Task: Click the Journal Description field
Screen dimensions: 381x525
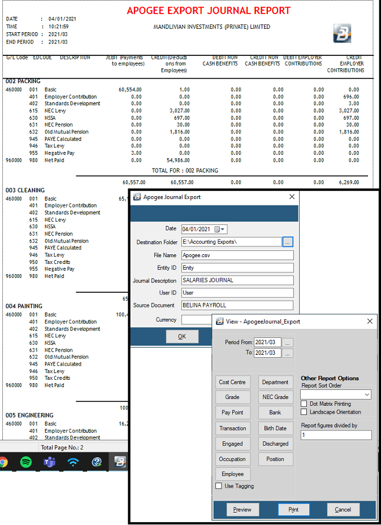Action: 237,280
